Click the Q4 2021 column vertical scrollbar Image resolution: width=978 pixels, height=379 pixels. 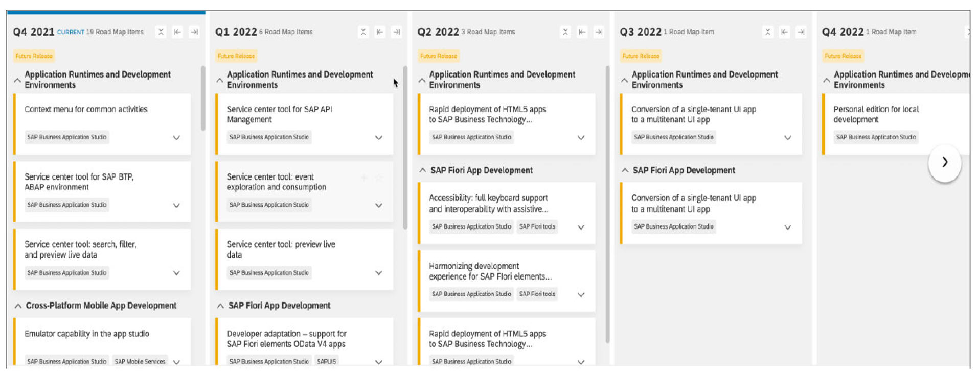[x=203, y=98]
